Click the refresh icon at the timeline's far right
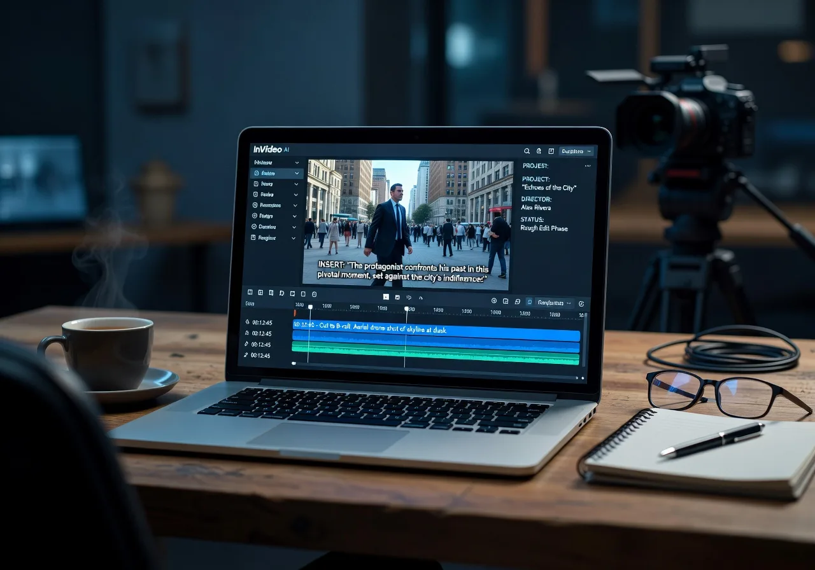Viewport: 815px width, 570px height. pyautogui.click(x=581, y=305)
